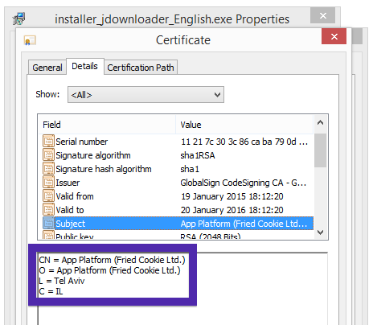Viewport: 373px width, 325px height.
Task: Click the Signature hash algorithm field icon
Action: (x=48, y=168)
